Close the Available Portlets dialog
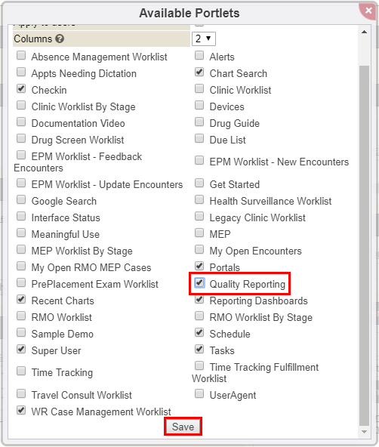Screen dimensions: 379x447 pyautogui.click(x=368, y=11)
